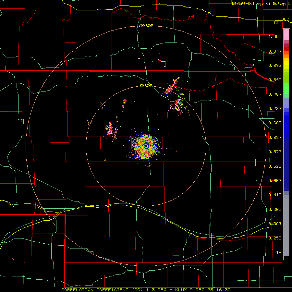
Task: Pick the gray segment of color bar
Action: [x=286, y=225]
